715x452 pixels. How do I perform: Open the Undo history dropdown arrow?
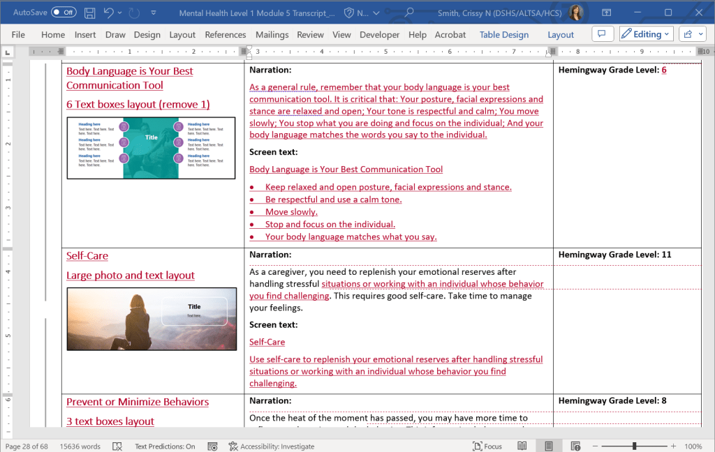click(x=121, y=13)
